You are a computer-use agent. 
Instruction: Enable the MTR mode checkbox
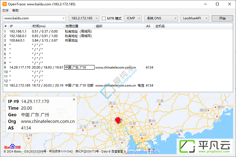click(x=104, y=18)
